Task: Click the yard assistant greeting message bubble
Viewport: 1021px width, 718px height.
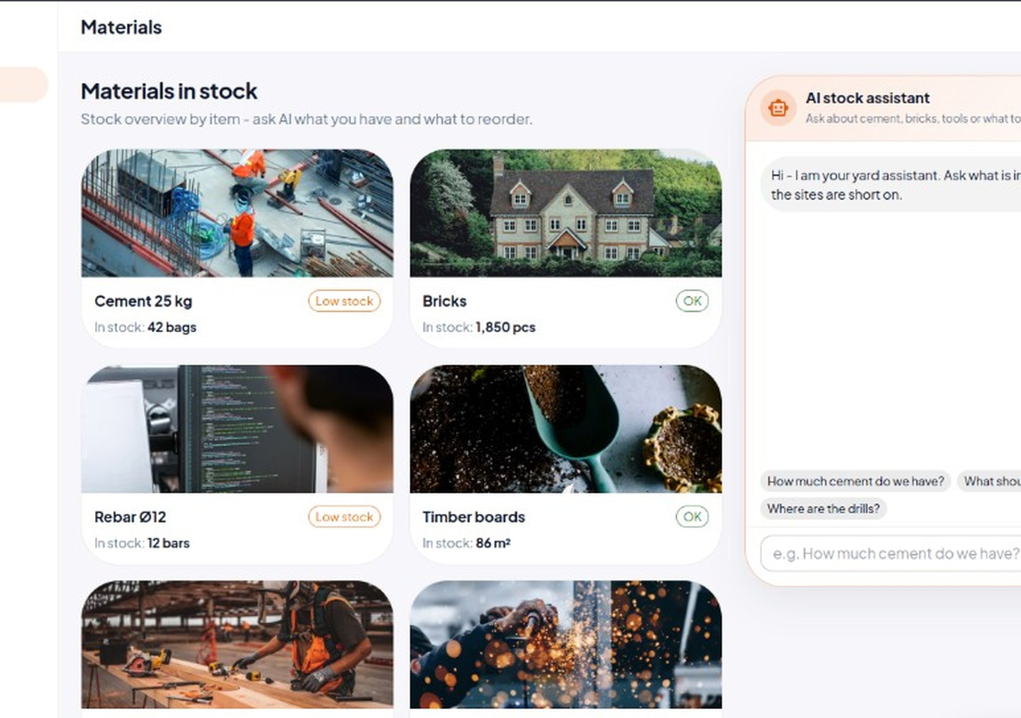Action: point(891,185)
